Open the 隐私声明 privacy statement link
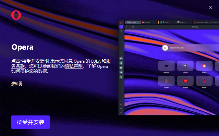The width and height of the screenshot is (219, 136). pos(74,66)
